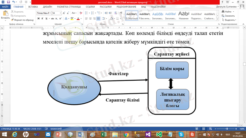Click the Undo arrow icon
Screen dimensions: 246x138
click(x=14, y=2)
